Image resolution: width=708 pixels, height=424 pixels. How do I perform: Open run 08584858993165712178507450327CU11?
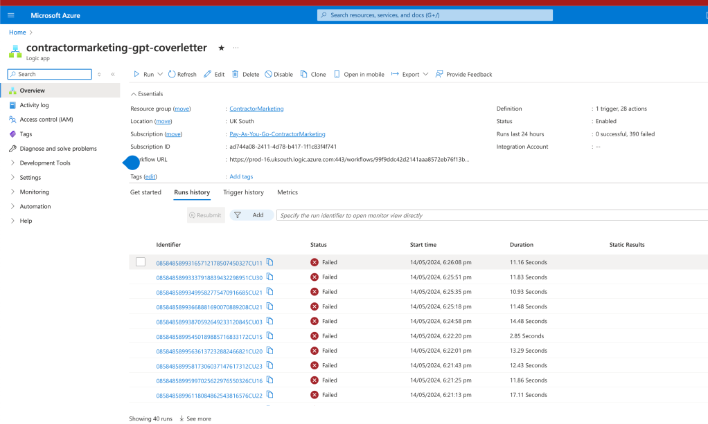[x=209, y=263]
